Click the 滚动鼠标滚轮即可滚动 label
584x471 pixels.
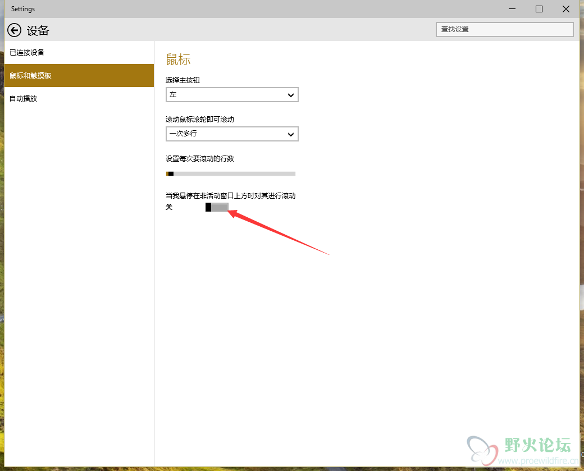[200, 119]
